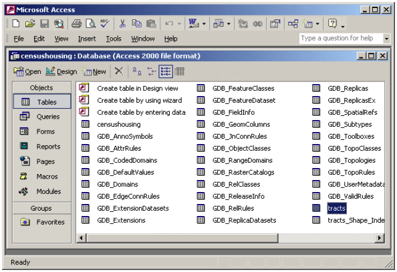Click the Paste clipboard icon

151,24
